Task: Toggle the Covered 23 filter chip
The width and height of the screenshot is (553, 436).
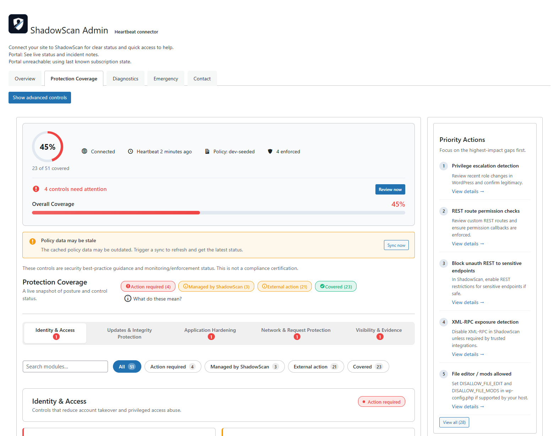Action: tap(368, 367)
